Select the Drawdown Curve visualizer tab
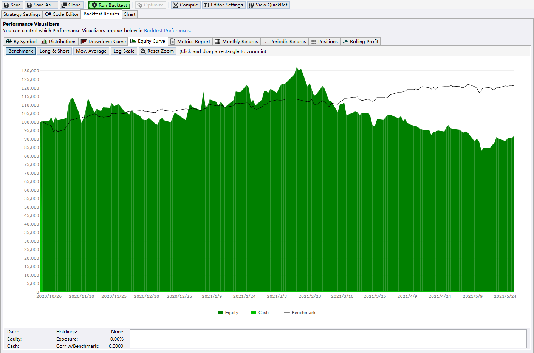This screenshot has height=353, width=534. pos(103,42)
